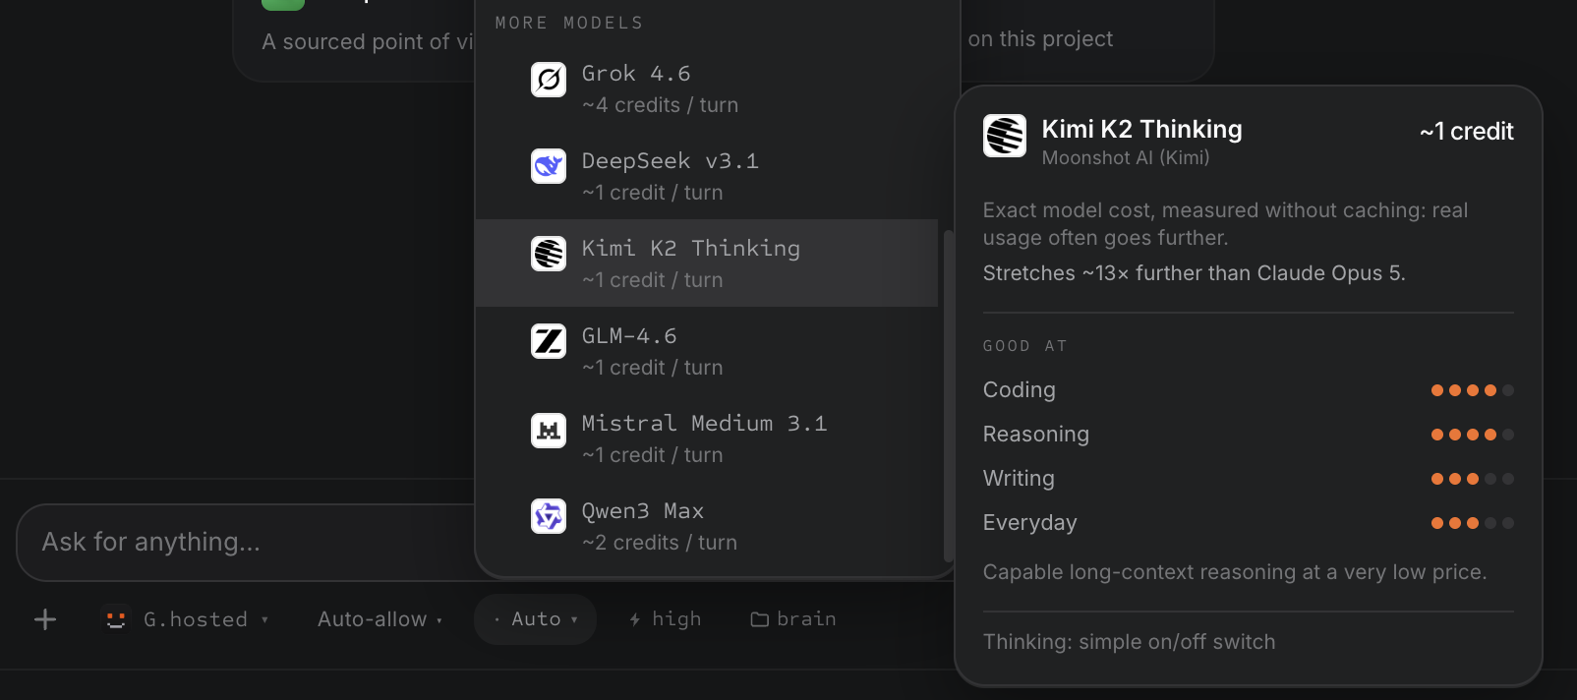Open the Auto-allow permissions dropdown
Viewport: 1577px width, 700px height.
point(380,619)
